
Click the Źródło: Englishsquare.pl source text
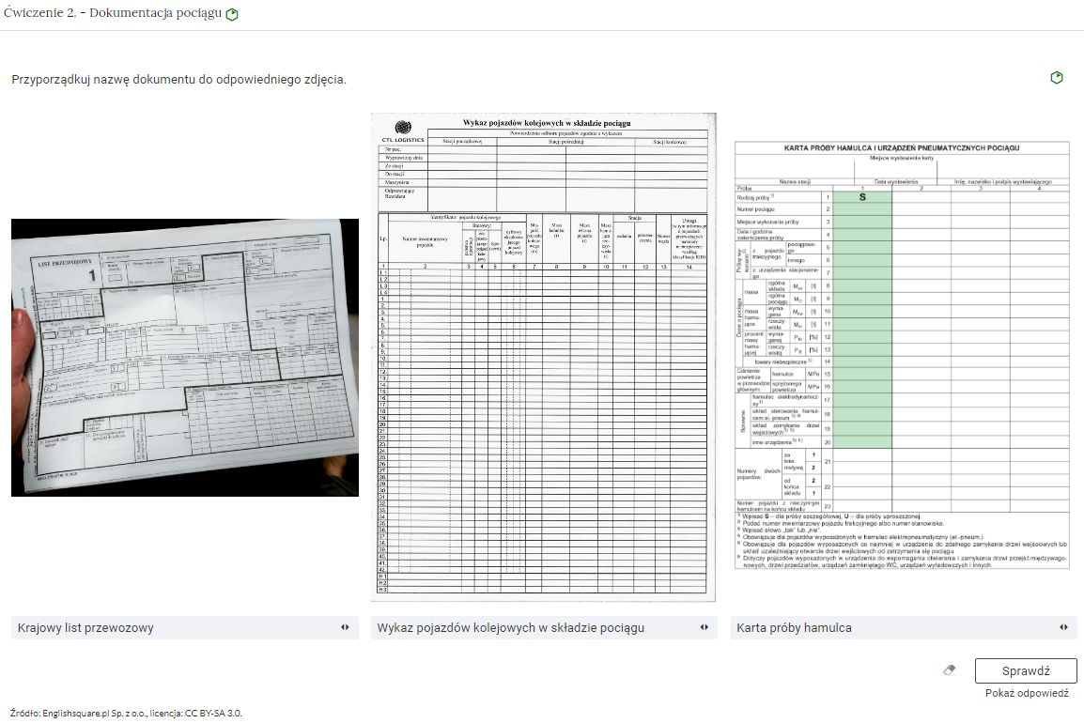[x=126, y=713]
